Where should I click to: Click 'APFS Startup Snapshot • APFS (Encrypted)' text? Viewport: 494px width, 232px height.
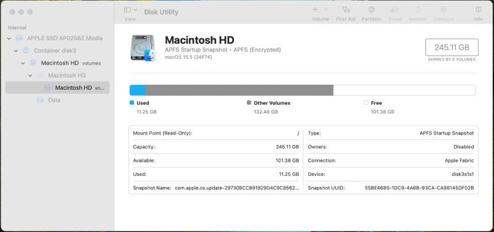point(223,50)
